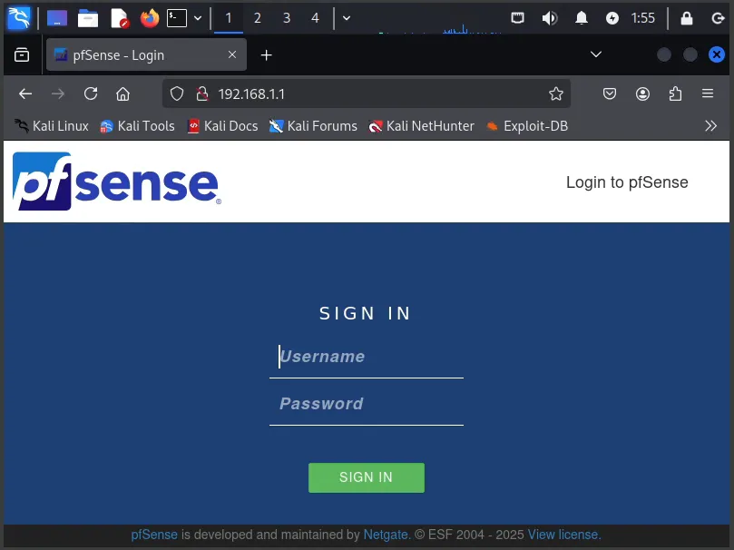Open a new browser tab

pos(267,55)
